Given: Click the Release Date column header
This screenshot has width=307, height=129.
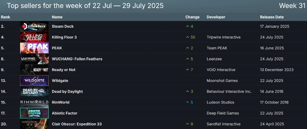Looking at the screenshot, I should click(272, 17).
